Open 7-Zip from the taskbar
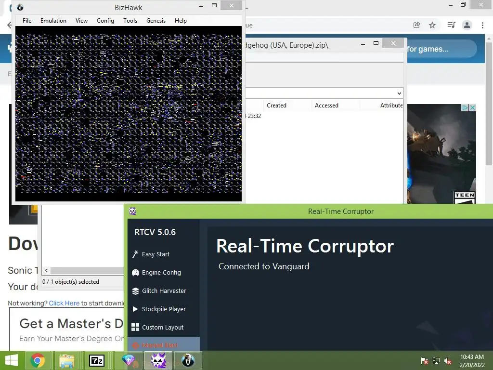Viewport: 493px width, 370px height. tap(96, 360)
